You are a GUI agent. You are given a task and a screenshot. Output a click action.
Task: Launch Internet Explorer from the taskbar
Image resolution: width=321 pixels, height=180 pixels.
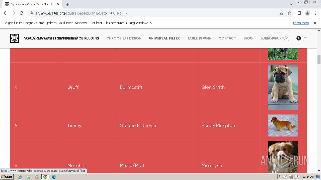click(20, 177)
